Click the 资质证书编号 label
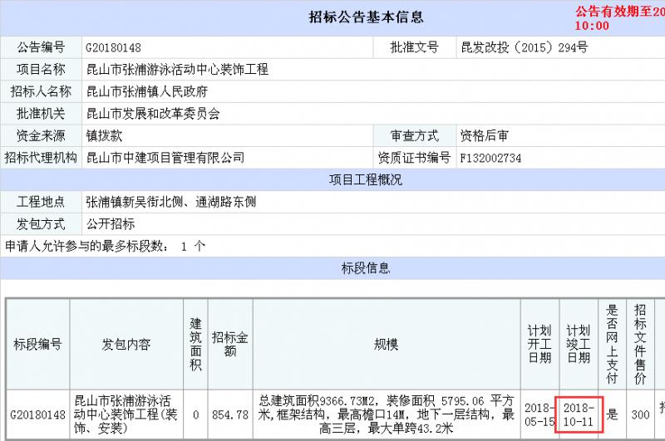 click(x=414, y=158)
